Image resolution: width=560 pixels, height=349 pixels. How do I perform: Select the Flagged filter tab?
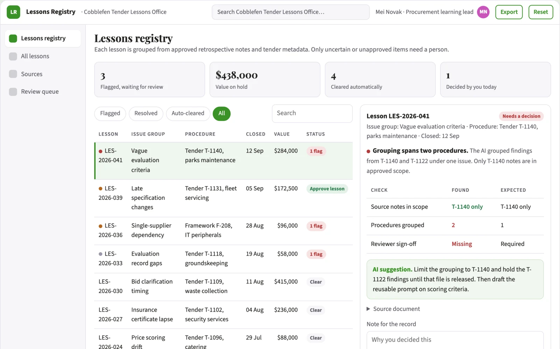click(110, 114)
